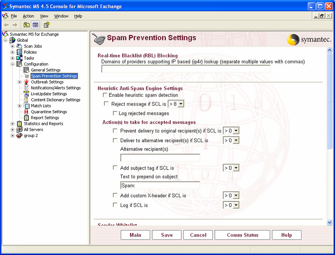
Task: Click the settings pane scroll up arrow
Action: [329, 50]
